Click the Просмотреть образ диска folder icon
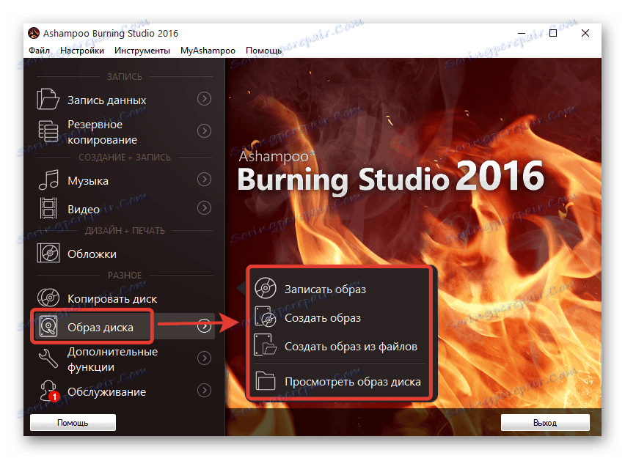The height and width of the screenshot is (461, 625). pyautogui.click(x=264, y=381)
